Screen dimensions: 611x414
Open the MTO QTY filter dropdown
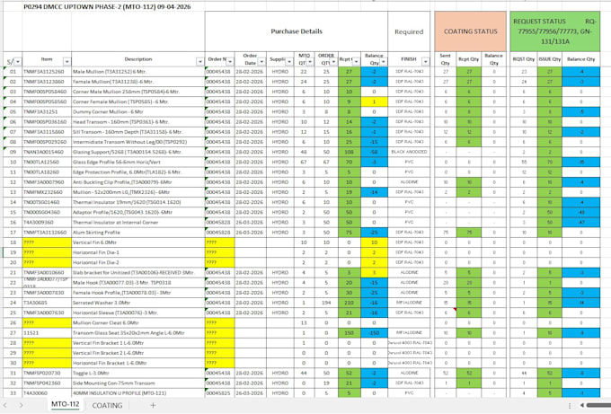point(310,62)
